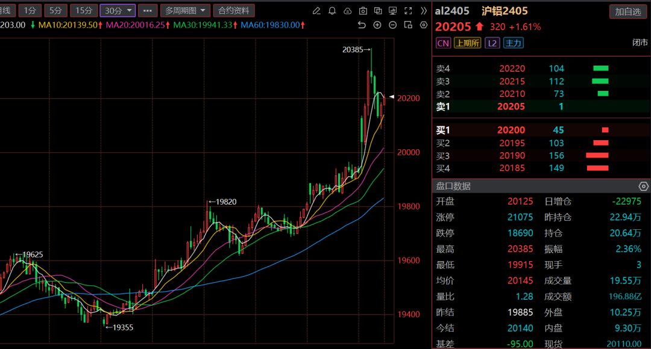Select the pencil drawing tool icon
Image resolution: width=651 pixels, height=349 pixels.
click(x=317, y=11)
